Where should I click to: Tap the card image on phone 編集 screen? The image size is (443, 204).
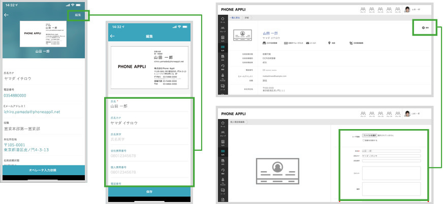pos(149,67)
